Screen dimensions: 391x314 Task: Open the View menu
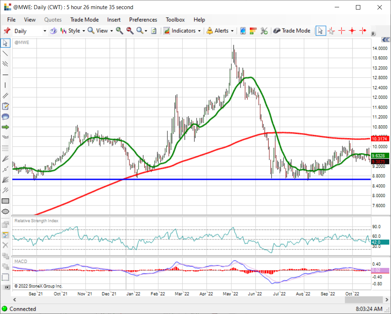pos(30,19)
